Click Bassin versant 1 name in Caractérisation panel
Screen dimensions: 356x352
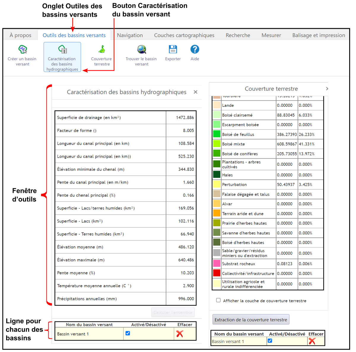tap(73, 334)
